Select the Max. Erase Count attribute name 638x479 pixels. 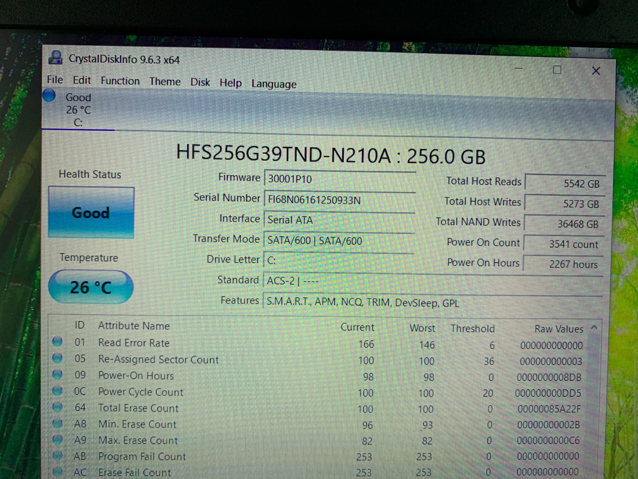138,440
